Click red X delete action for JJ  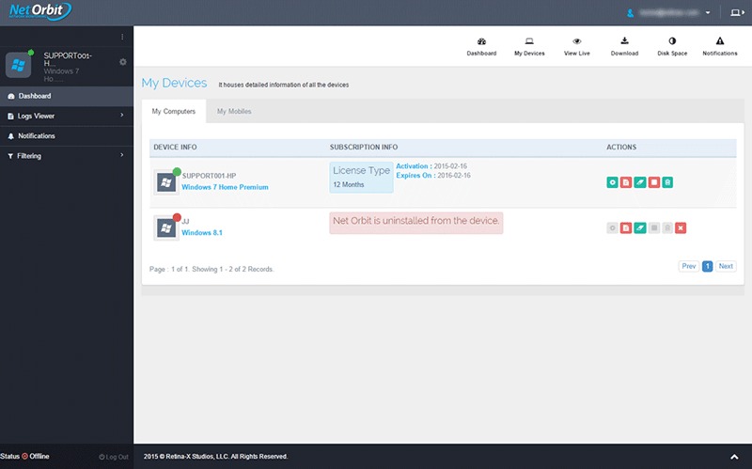coord(681,227)
